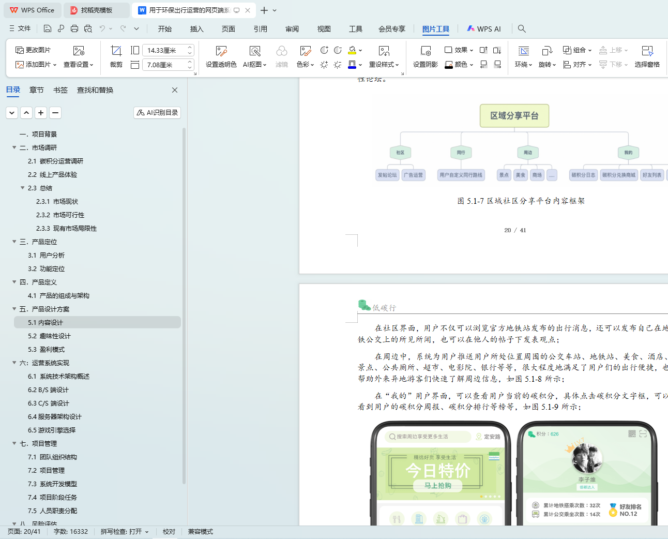
Task: Click the 重设样式 reset style icon
Action: tap(384, 51)
